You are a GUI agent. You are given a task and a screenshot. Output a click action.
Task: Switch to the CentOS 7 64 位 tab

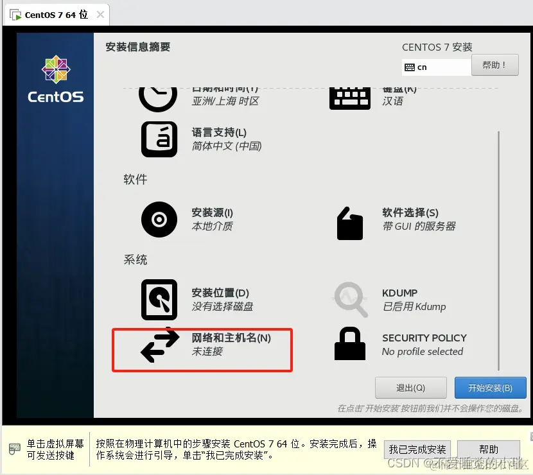point(56,15)
